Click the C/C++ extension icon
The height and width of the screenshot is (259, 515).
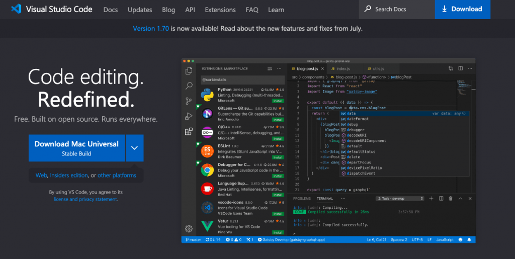(207, 133)
